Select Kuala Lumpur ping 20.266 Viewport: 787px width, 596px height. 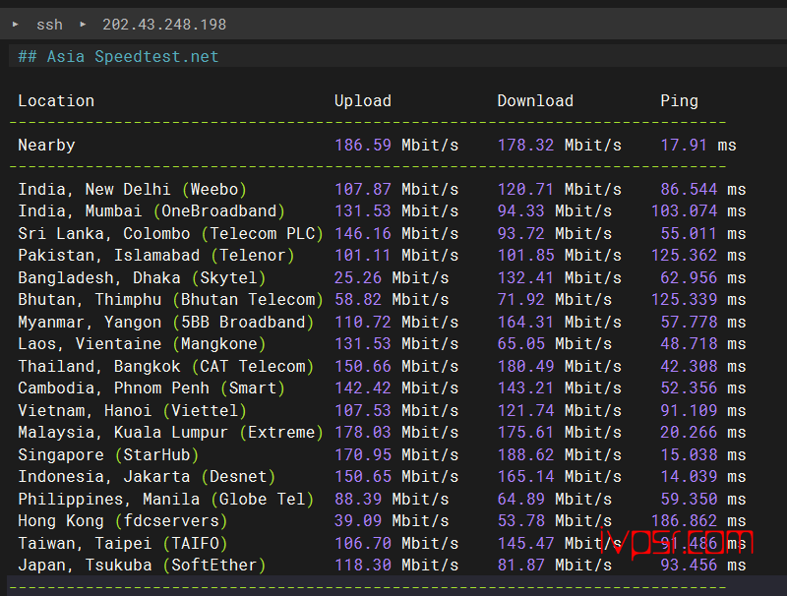(x=689, y=432)
